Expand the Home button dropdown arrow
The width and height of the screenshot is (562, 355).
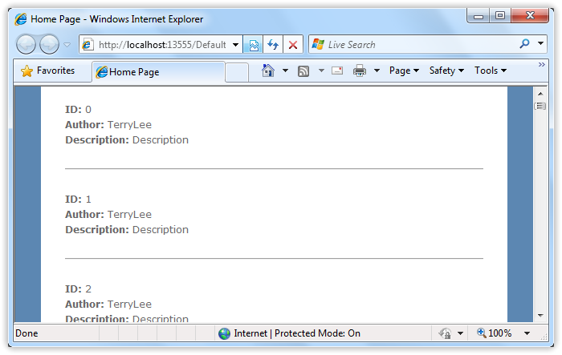click(285, 71)
